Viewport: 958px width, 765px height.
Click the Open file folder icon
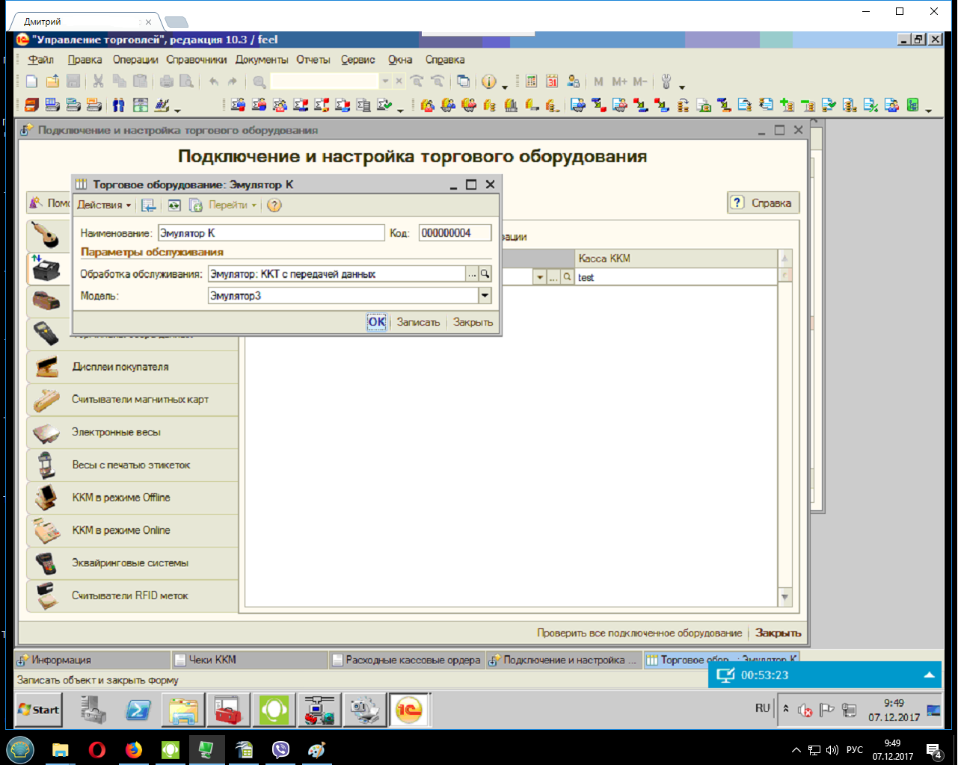coord(52,81)
